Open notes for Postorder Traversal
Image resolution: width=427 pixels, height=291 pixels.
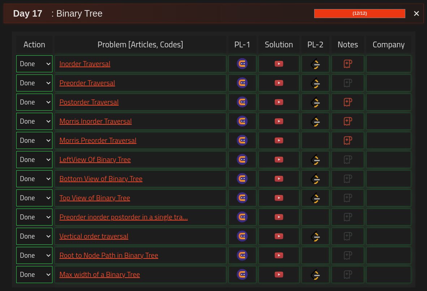coord(348,102)
